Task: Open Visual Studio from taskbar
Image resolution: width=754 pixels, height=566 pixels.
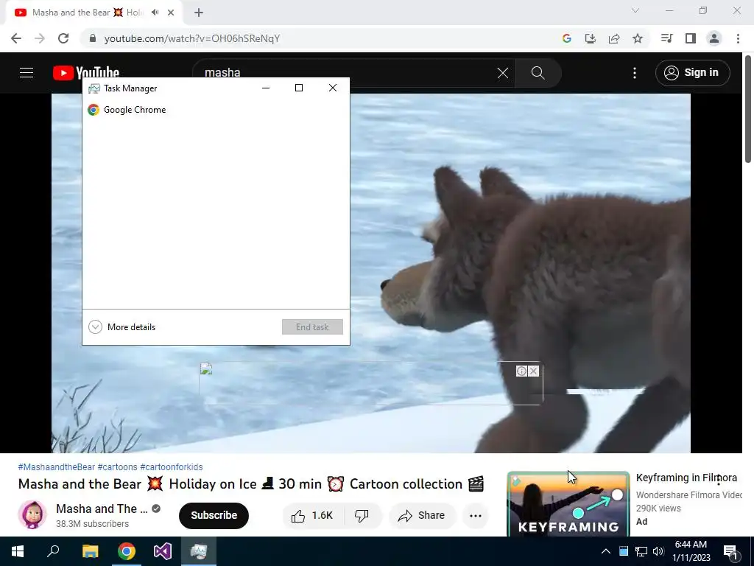Action: (x=163, y=551)
